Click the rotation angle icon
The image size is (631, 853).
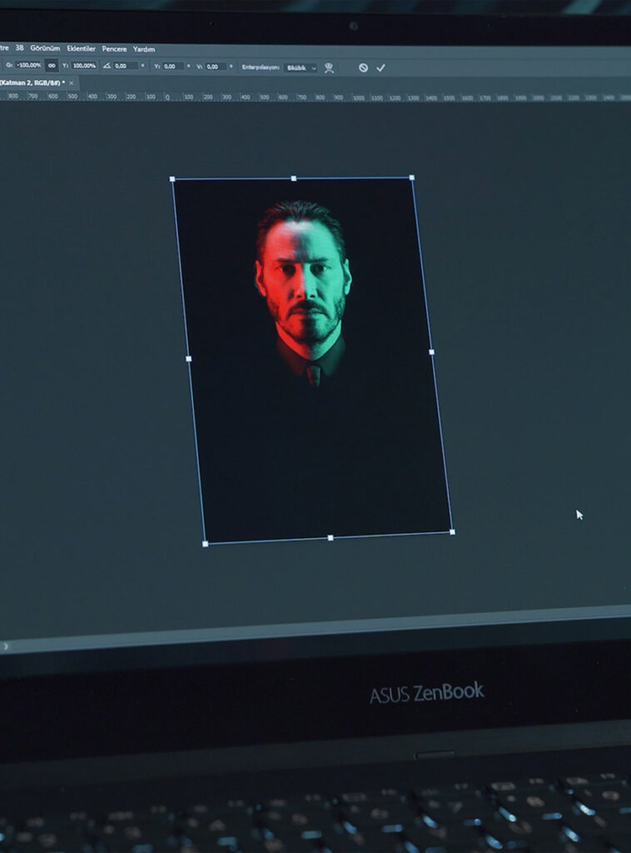coord(107,66)
